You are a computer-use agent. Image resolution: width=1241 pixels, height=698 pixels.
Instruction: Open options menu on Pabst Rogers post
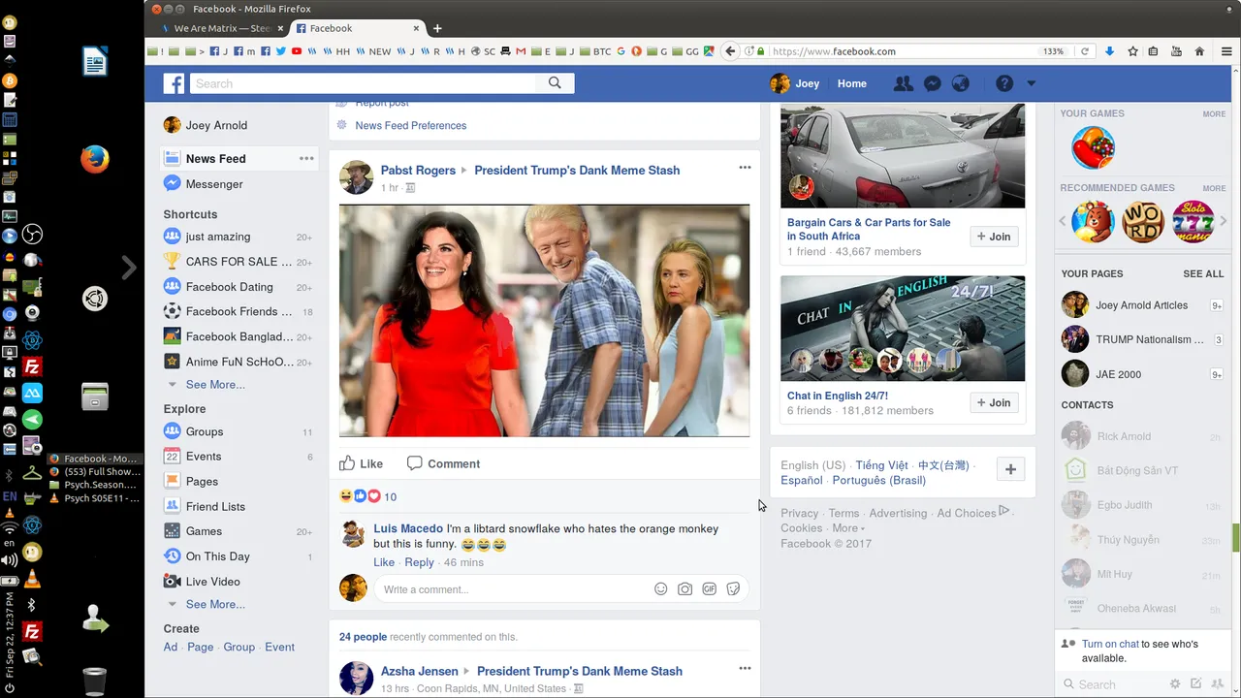[745, 168]
